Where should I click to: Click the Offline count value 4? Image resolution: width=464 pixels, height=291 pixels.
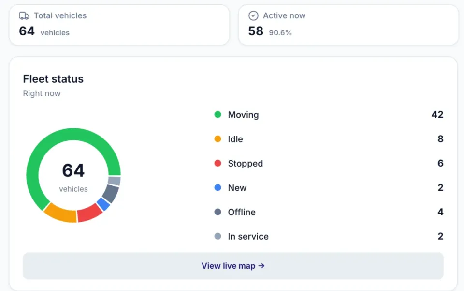pyautogui.click(x=441, y=212)
